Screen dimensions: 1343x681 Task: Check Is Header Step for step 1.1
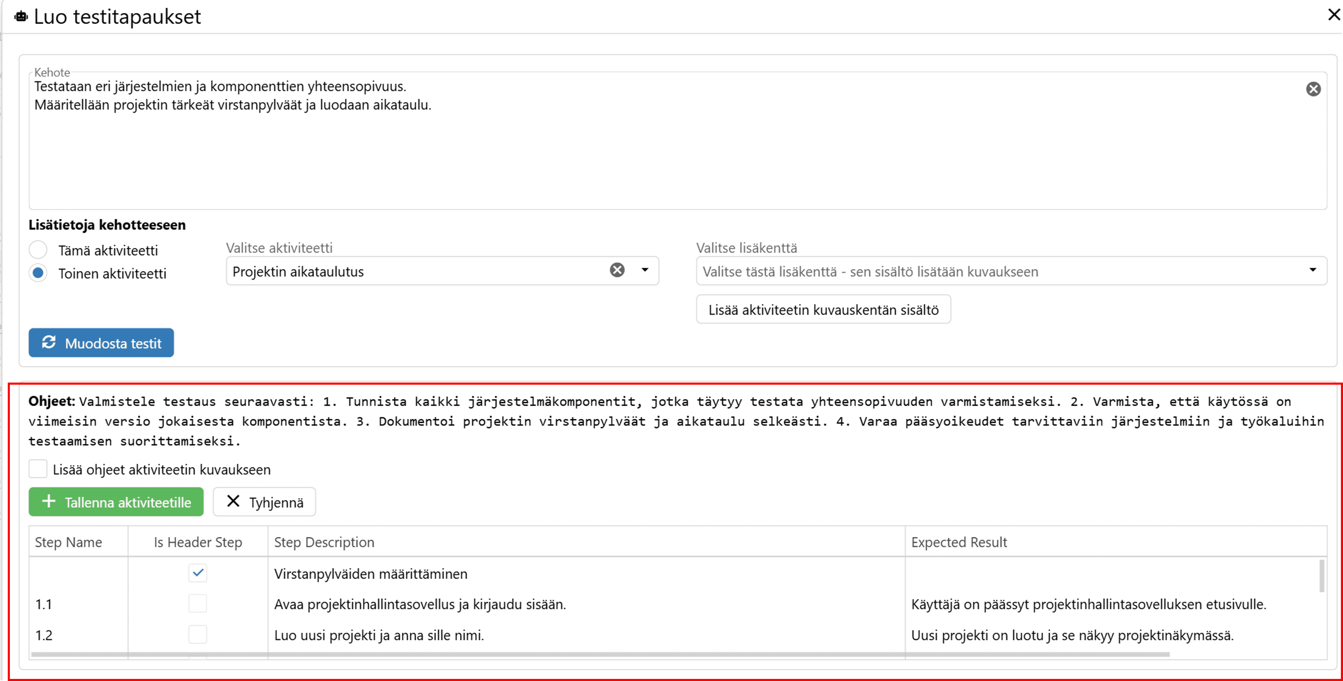(198, 604)
